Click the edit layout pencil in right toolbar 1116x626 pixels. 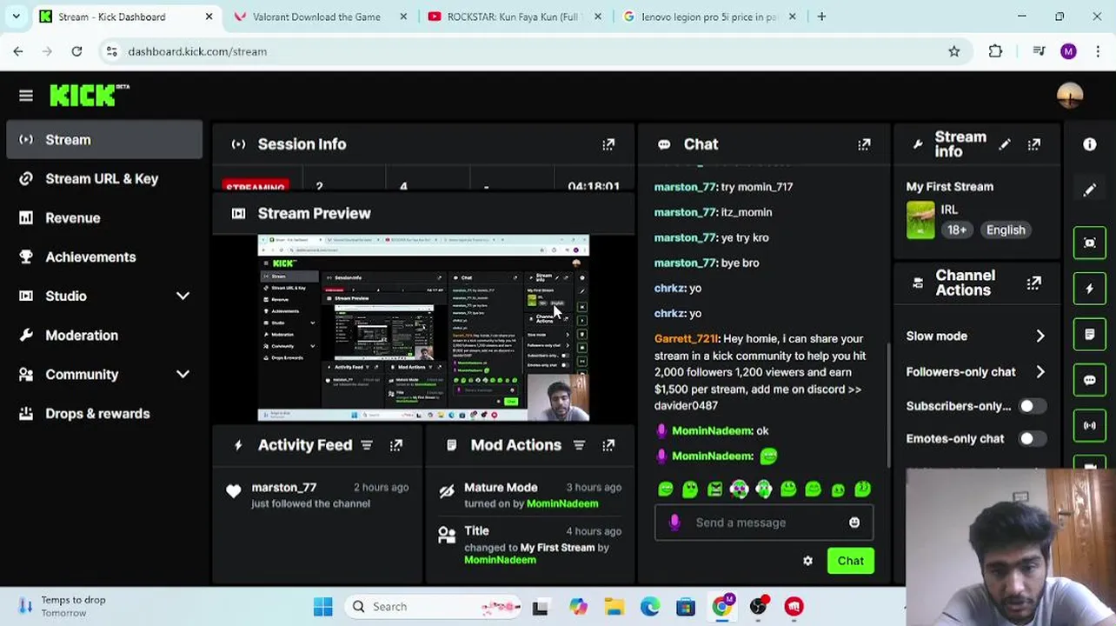coord(1090,190)
